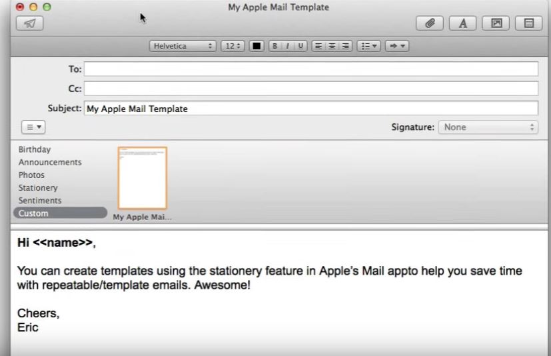Screen dimensions: 551x356
Task: Click the 'Cheers,' line in the message
Action: point(38,313)
